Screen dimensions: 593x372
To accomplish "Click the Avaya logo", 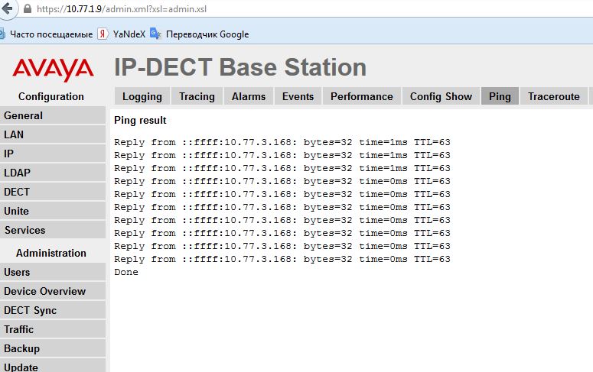I will pyautogui.click(x=53, y=69).
